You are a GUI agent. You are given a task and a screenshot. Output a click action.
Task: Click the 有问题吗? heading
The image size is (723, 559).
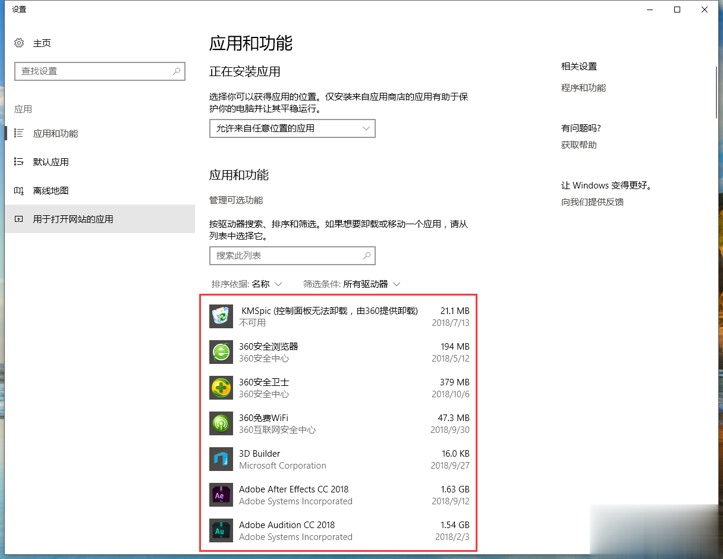(581, 128)
